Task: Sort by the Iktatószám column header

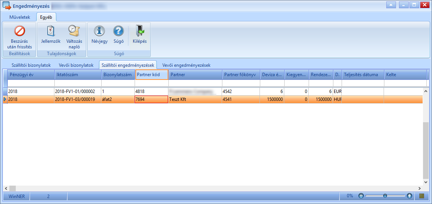Action: pyautogui.click(x=78, y=74)
